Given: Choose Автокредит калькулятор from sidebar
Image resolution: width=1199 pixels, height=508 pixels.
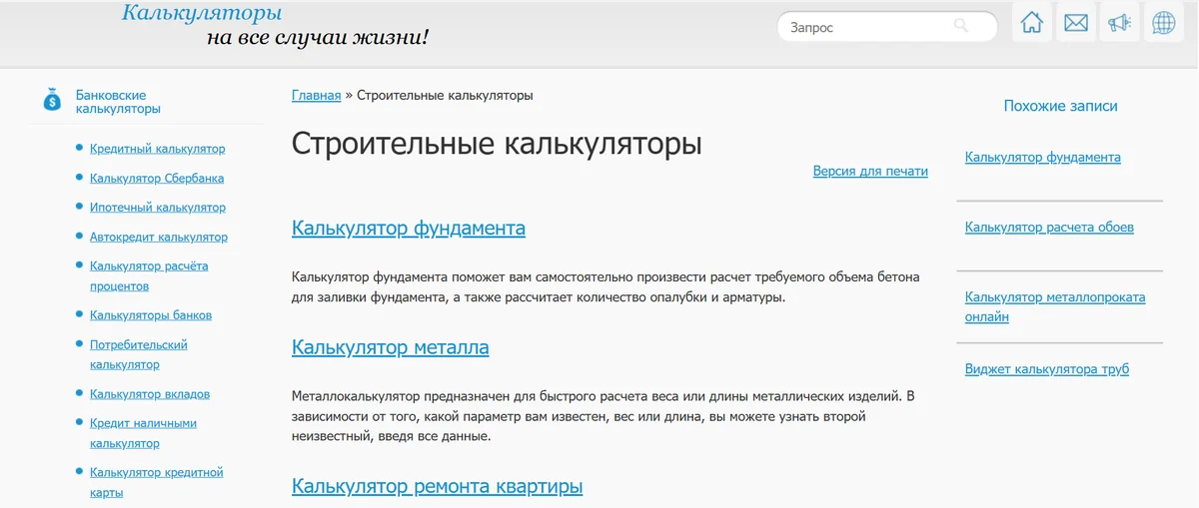Looking at the screenshot, I should [158, 238].
